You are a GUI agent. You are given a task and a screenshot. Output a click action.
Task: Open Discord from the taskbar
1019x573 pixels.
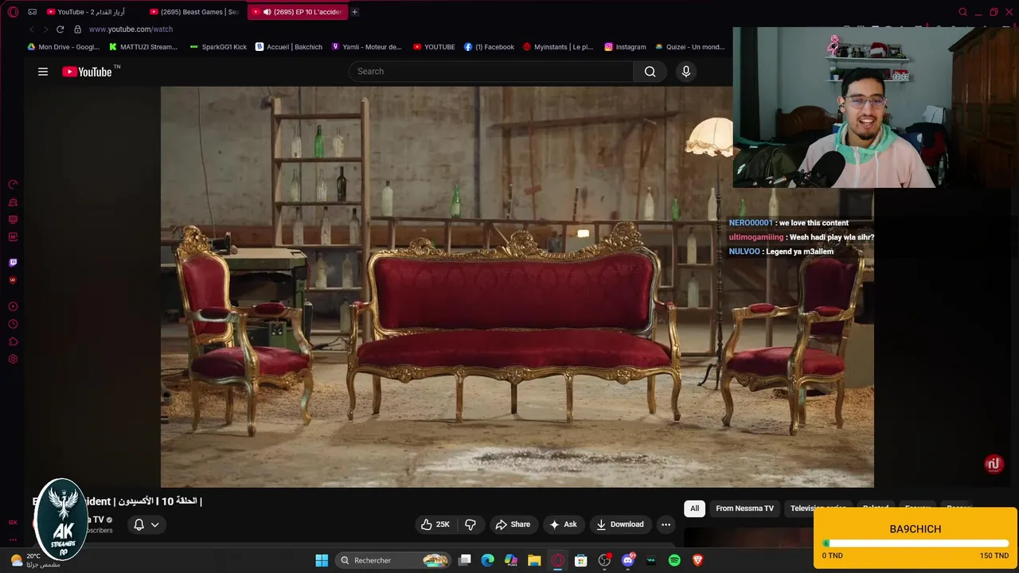[x=628, y=560]
